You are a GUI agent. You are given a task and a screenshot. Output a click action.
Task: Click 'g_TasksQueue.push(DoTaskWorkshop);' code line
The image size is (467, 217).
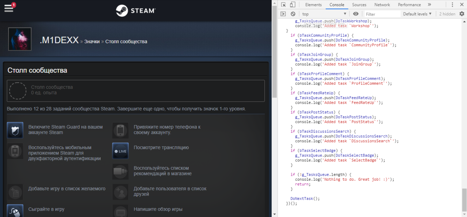click(334, 21)
